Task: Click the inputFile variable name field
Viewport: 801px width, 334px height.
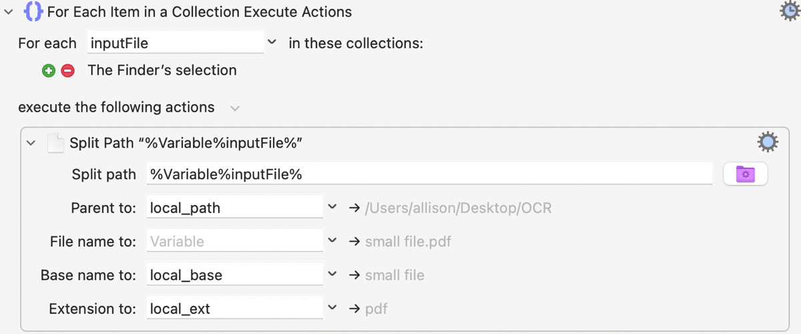Action: 176,43
